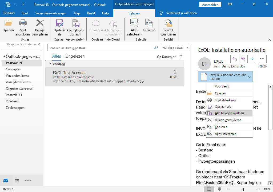Choose Openen in context menu
Viewport: 273px width, 192px height.
click(229, 93)
